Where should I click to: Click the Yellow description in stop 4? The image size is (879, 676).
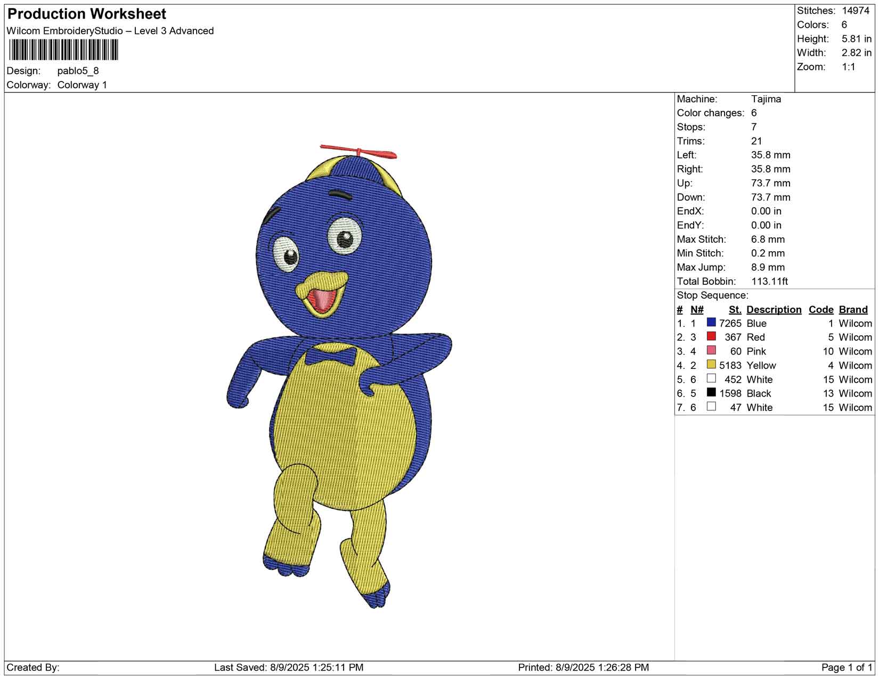click(x=761, y=366)
